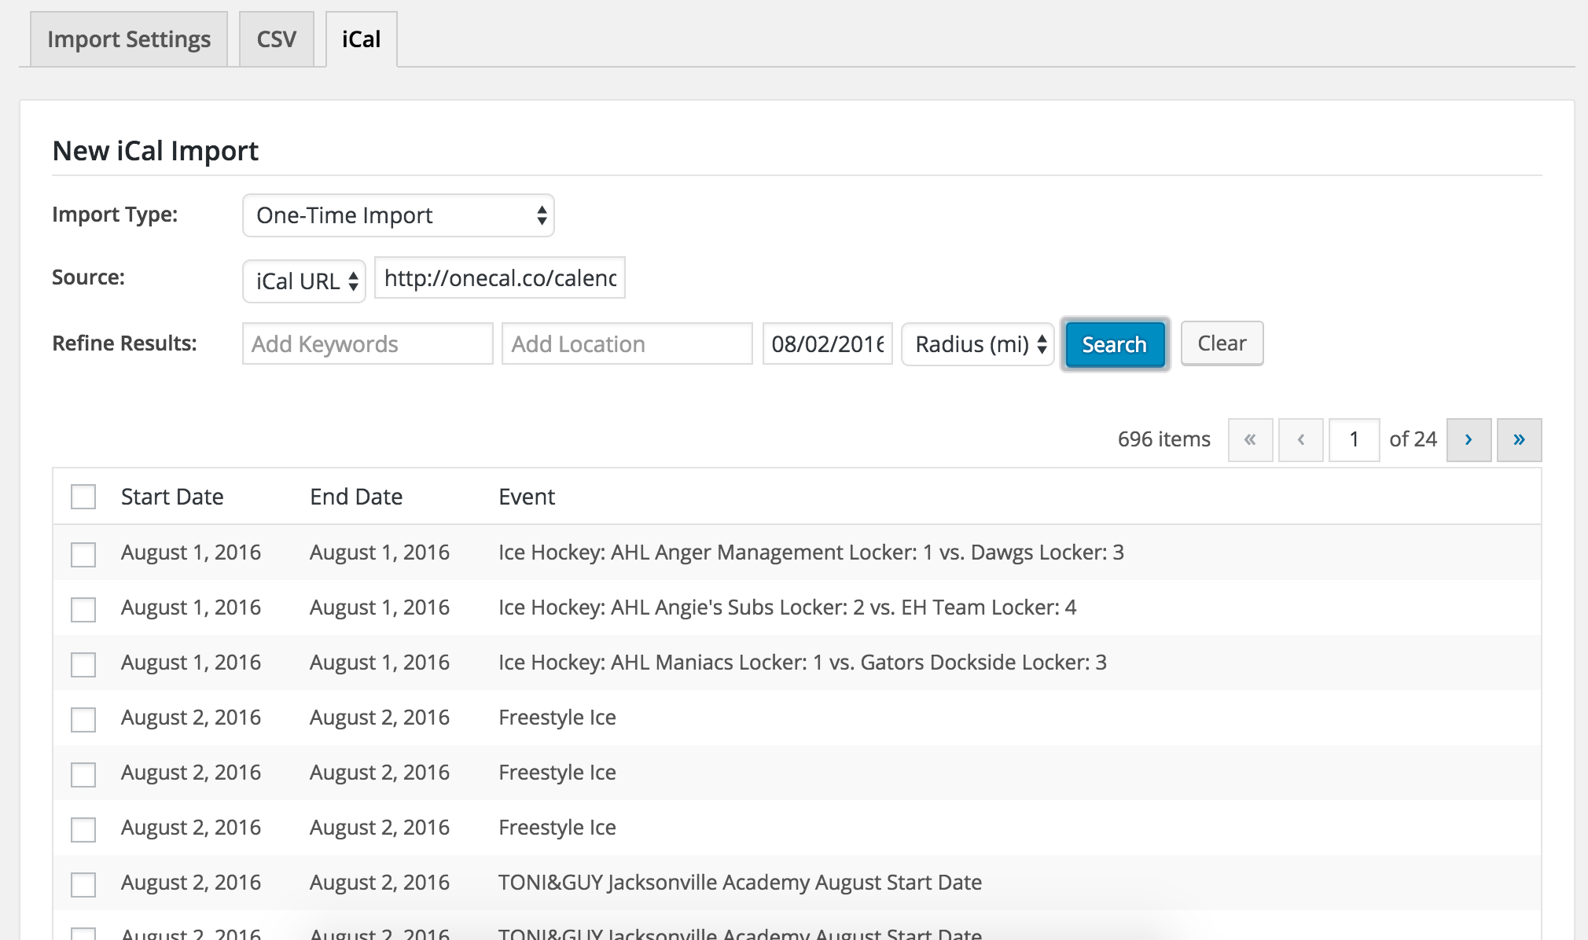Viewport: 1588px width, 940px height.
Task: Click the current page number box
Action: click(1353, 439)
